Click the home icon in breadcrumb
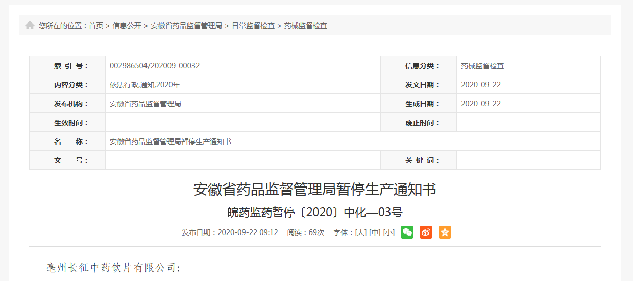 click(30, 25)
